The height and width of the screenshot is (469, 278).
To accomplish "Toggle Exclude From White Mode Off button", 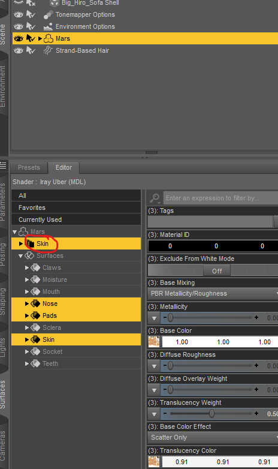I will (217, 270).
